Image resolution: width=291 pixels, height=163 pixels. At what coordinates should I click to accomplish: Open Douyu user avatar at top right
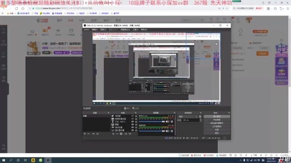248,20
